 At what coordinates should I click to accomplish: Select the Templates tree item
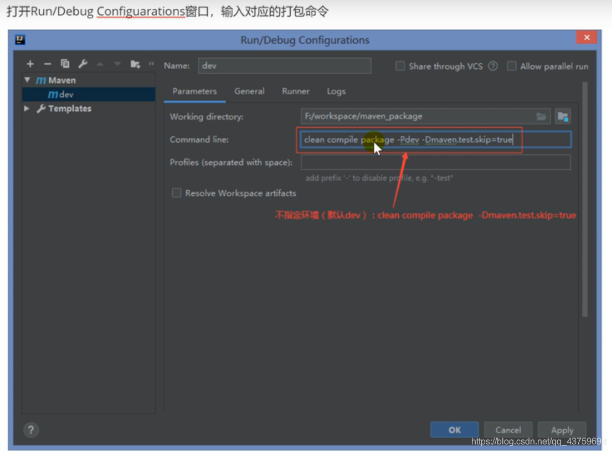pos(69,108)
